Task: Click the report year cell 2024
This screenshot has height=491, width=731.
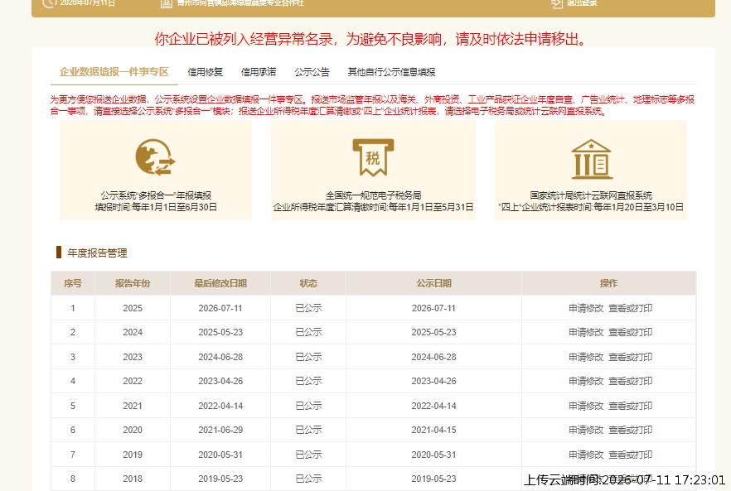Action: pyautogui.click(x=133, y=332)
